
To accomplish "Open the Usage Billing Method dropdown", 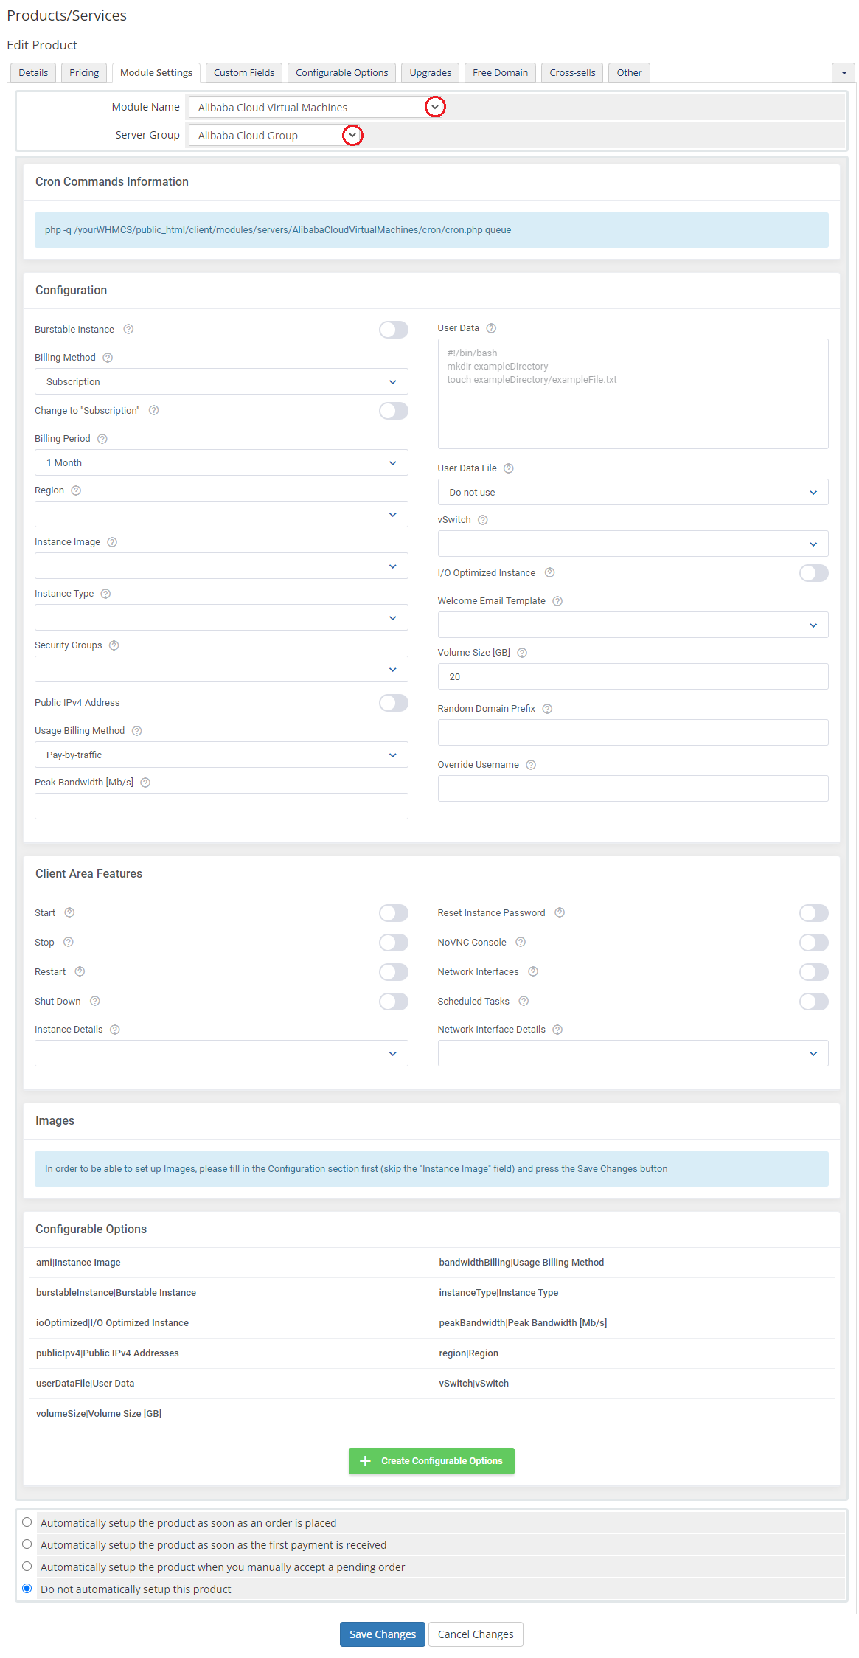I will [x=221, y=755].
